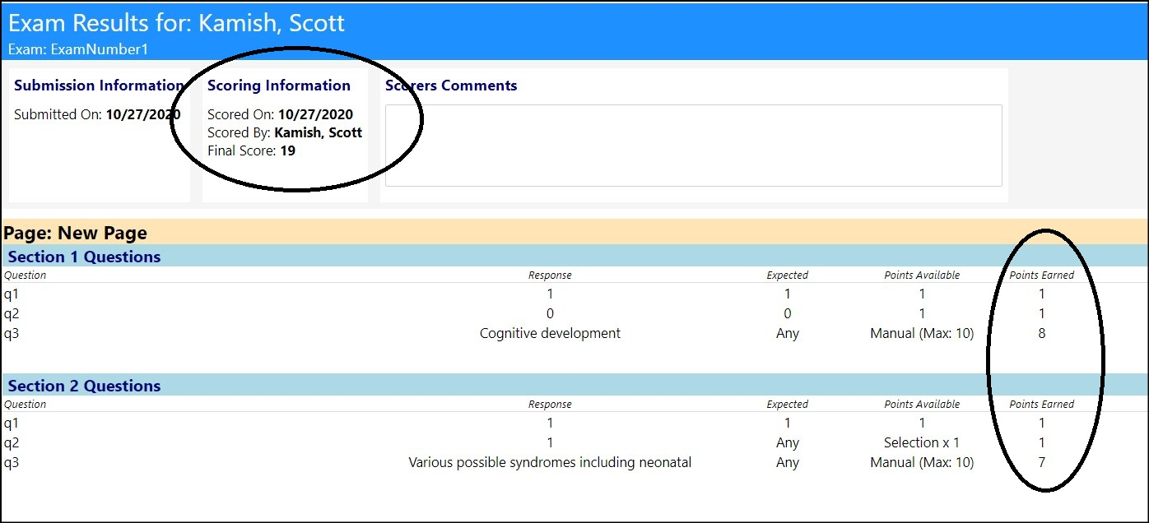This screenshot has width=1149, height=523.
Task: Click the 'Cognitive development' response
Action: point(550,333)
